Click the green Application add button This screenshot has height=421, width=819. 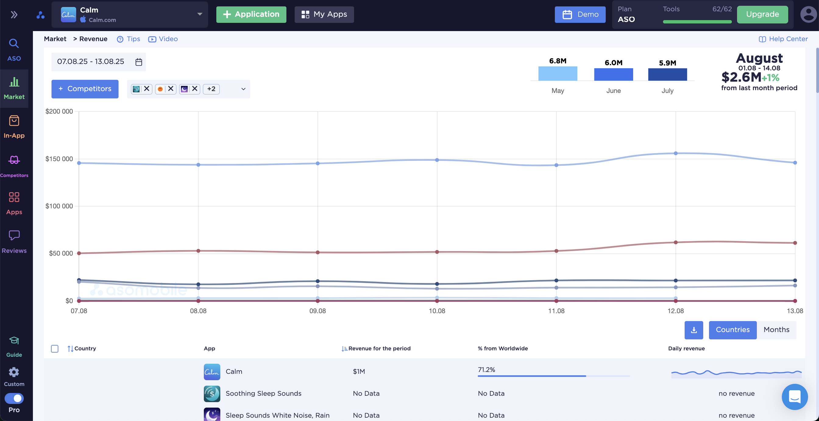(251, 14)
